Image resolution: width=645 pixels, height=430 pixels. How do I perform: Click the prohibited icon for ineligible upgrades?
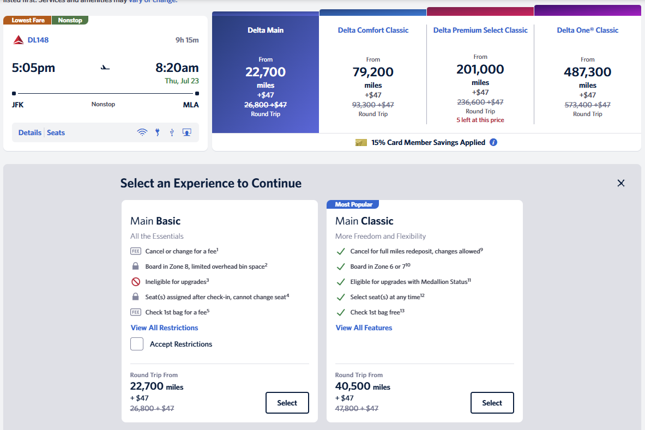coord(135,281)
